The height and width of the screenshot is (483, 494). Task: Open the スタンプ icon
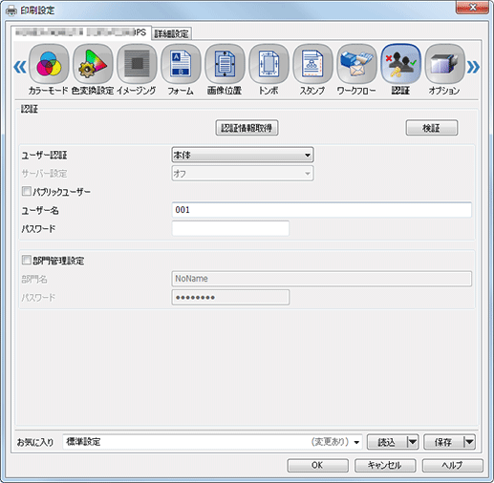pyautogui.click(x=312, y=64)
